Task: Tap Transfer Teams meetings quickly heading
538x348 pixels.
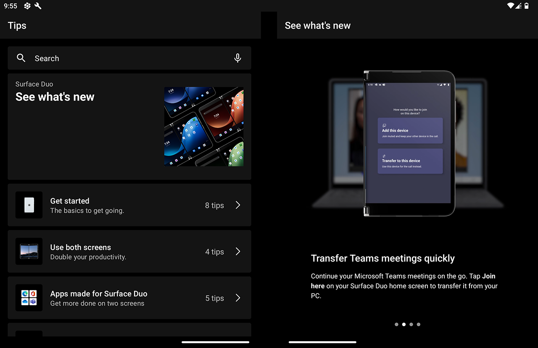Action: (383, 258)
